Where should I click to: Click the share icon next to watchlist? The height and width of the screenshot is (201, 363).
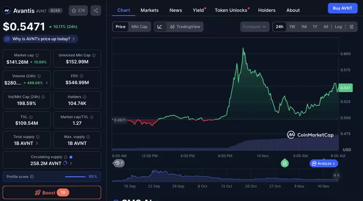pos(96,10)
